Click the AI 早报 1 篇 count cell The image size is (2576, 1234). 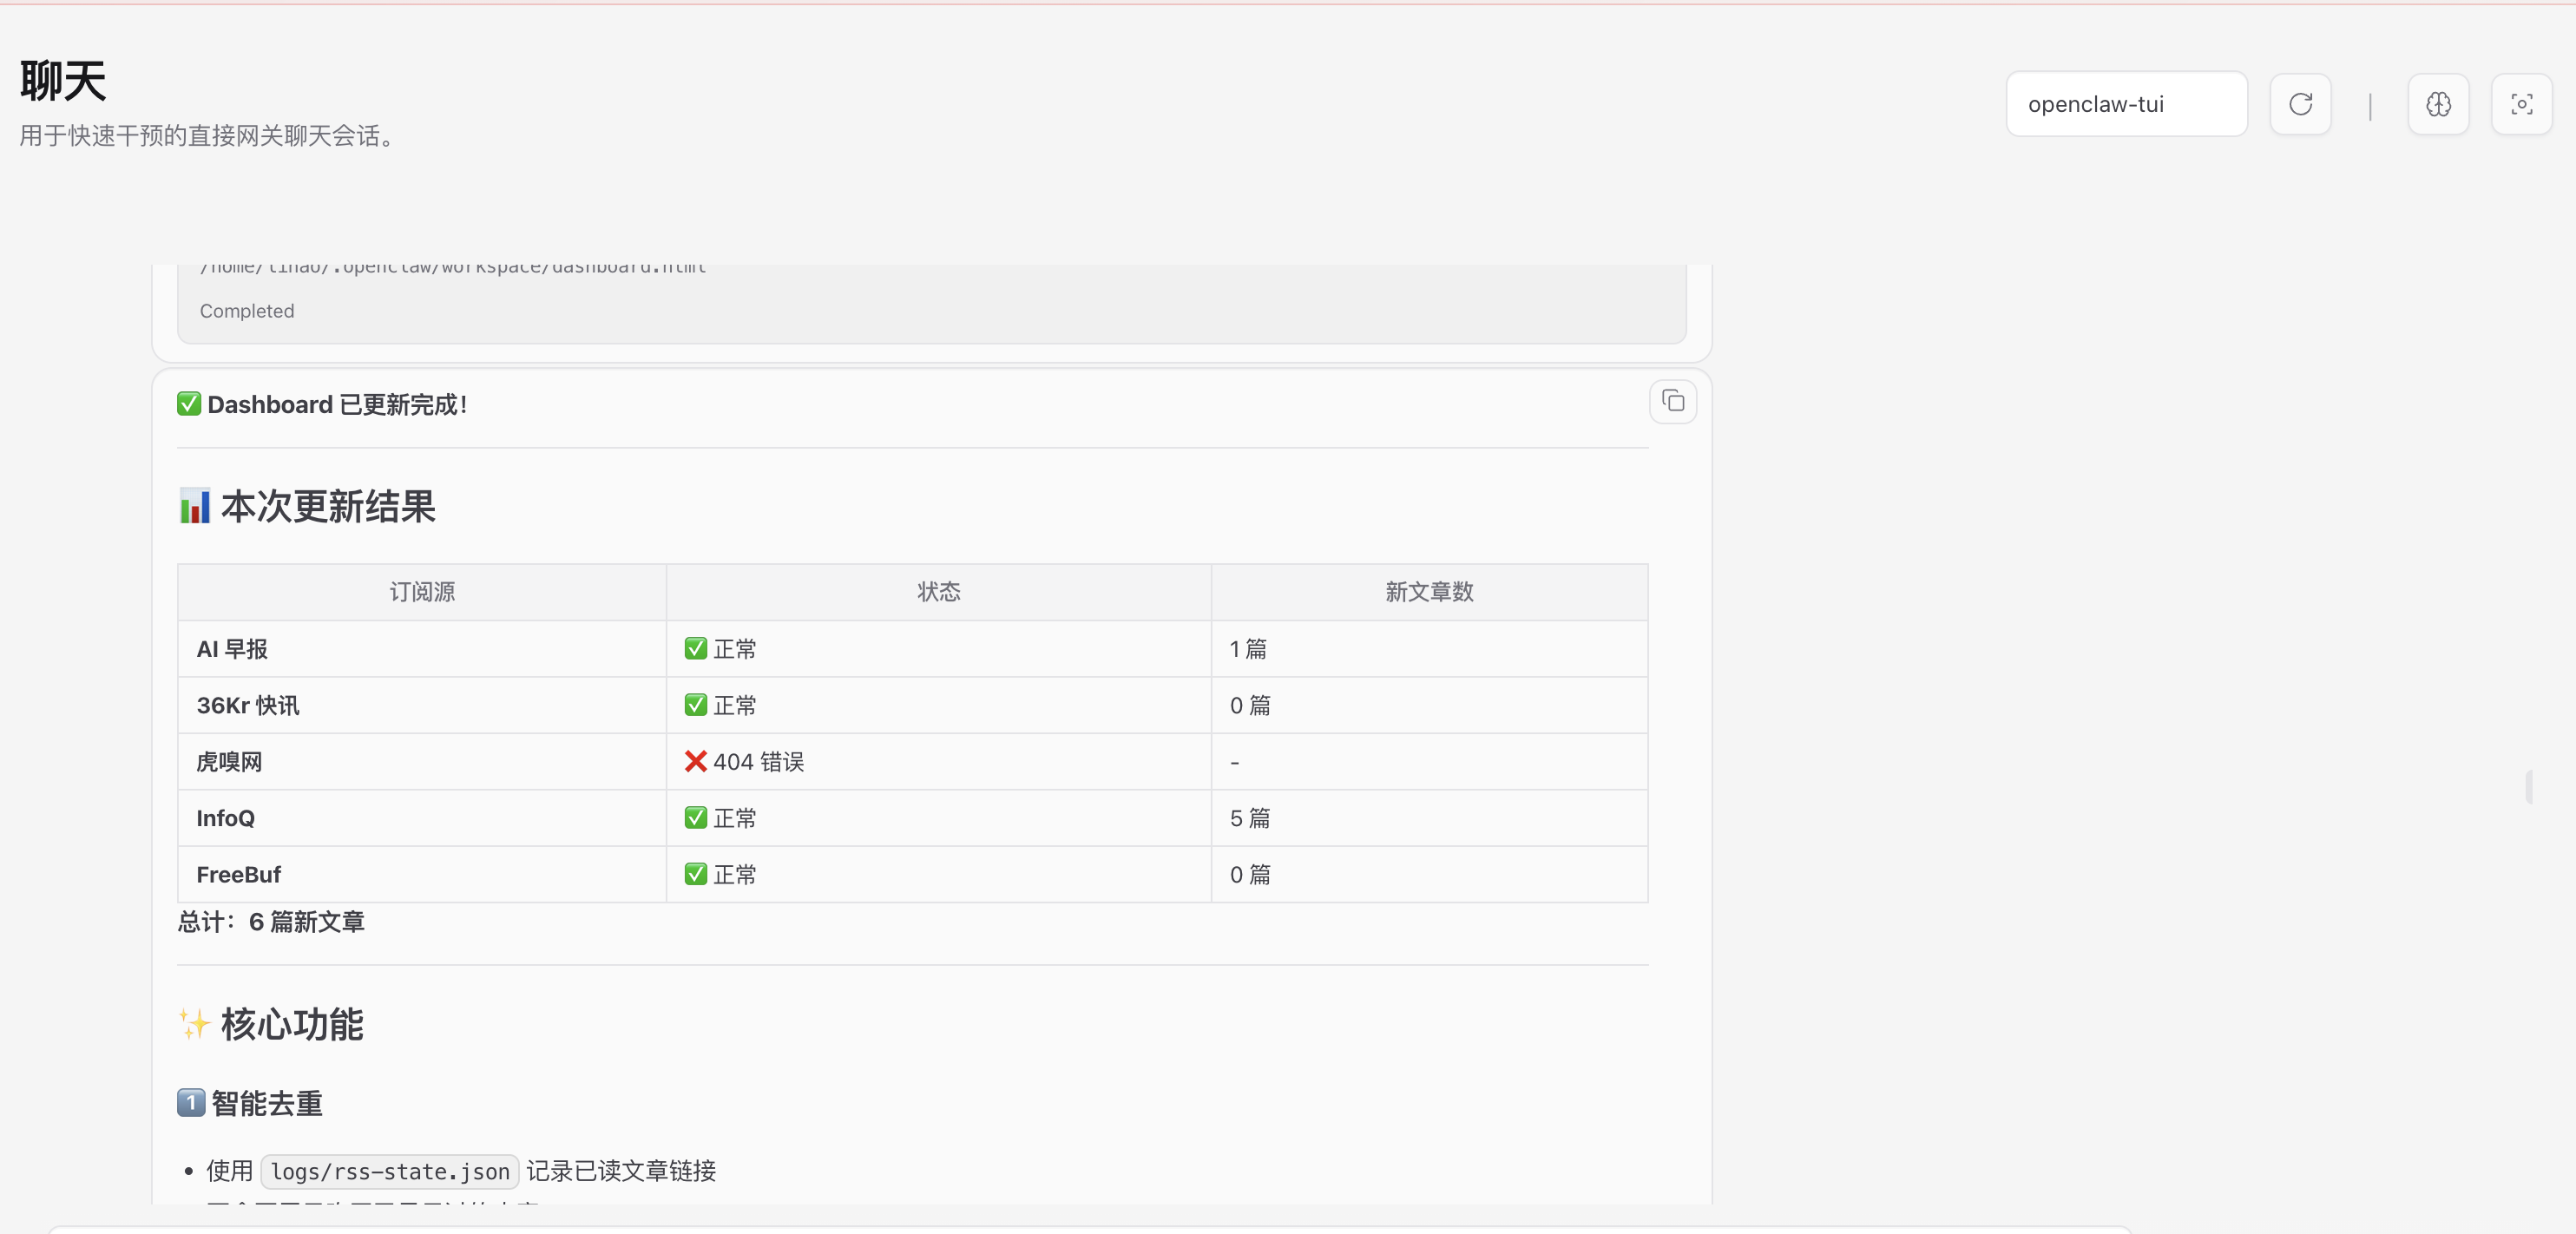1429,649
